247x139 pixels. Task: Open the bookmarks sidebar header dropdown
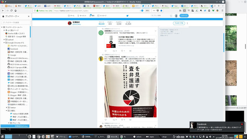click(12, 16)
